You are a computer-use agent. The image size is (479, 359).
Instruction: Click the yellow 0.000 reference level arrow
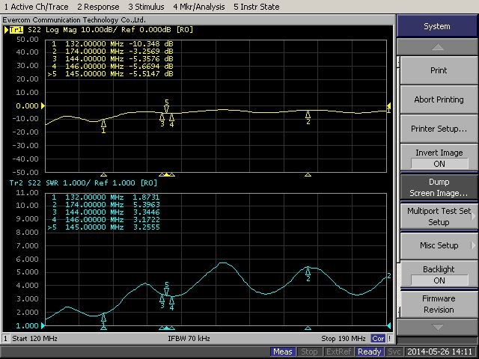(43, 106)
